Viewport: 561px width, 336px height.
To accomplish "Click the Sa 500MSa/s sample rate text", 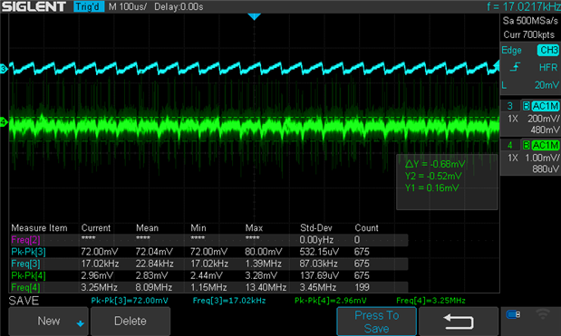I will pyautogui.click(x=530, y=21).
